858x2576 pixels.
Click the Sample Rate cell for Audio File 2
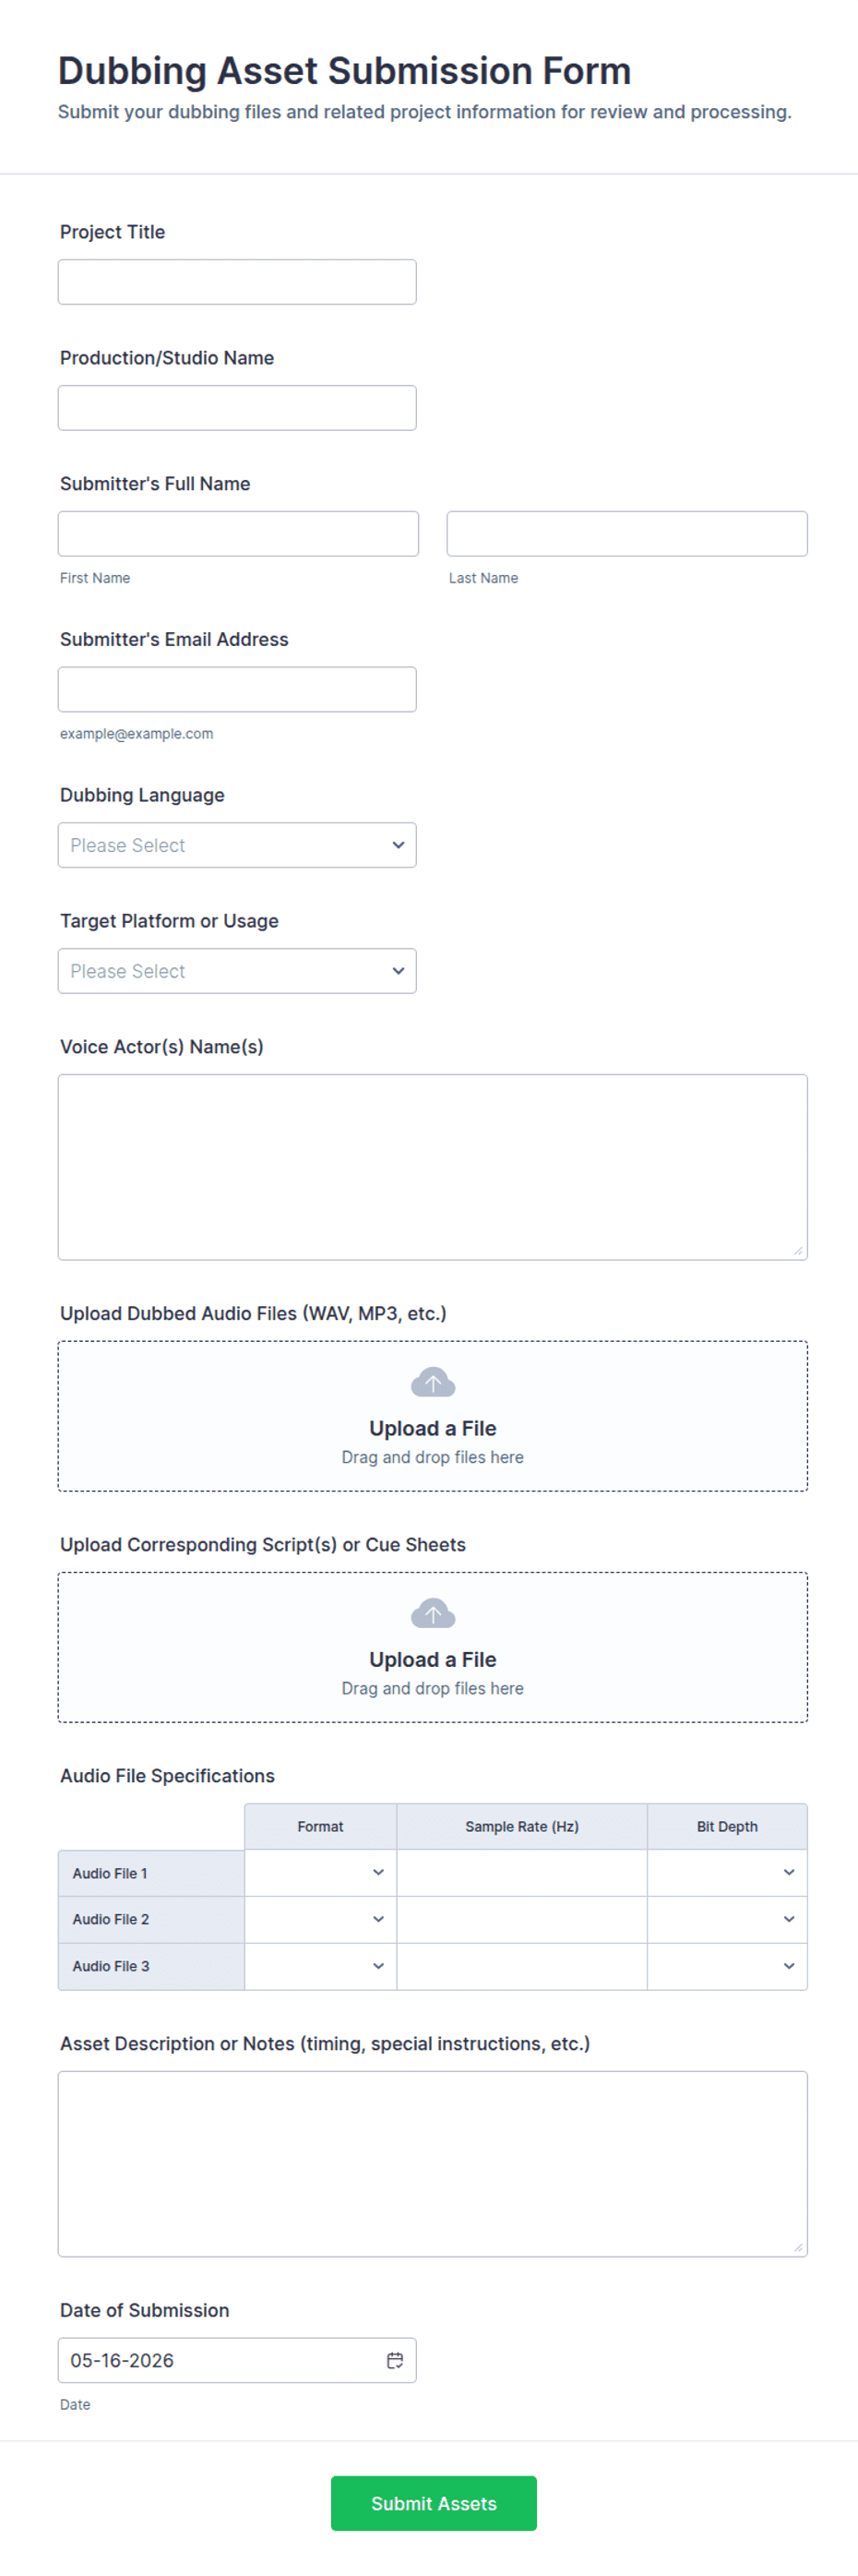pos(522,1919)
